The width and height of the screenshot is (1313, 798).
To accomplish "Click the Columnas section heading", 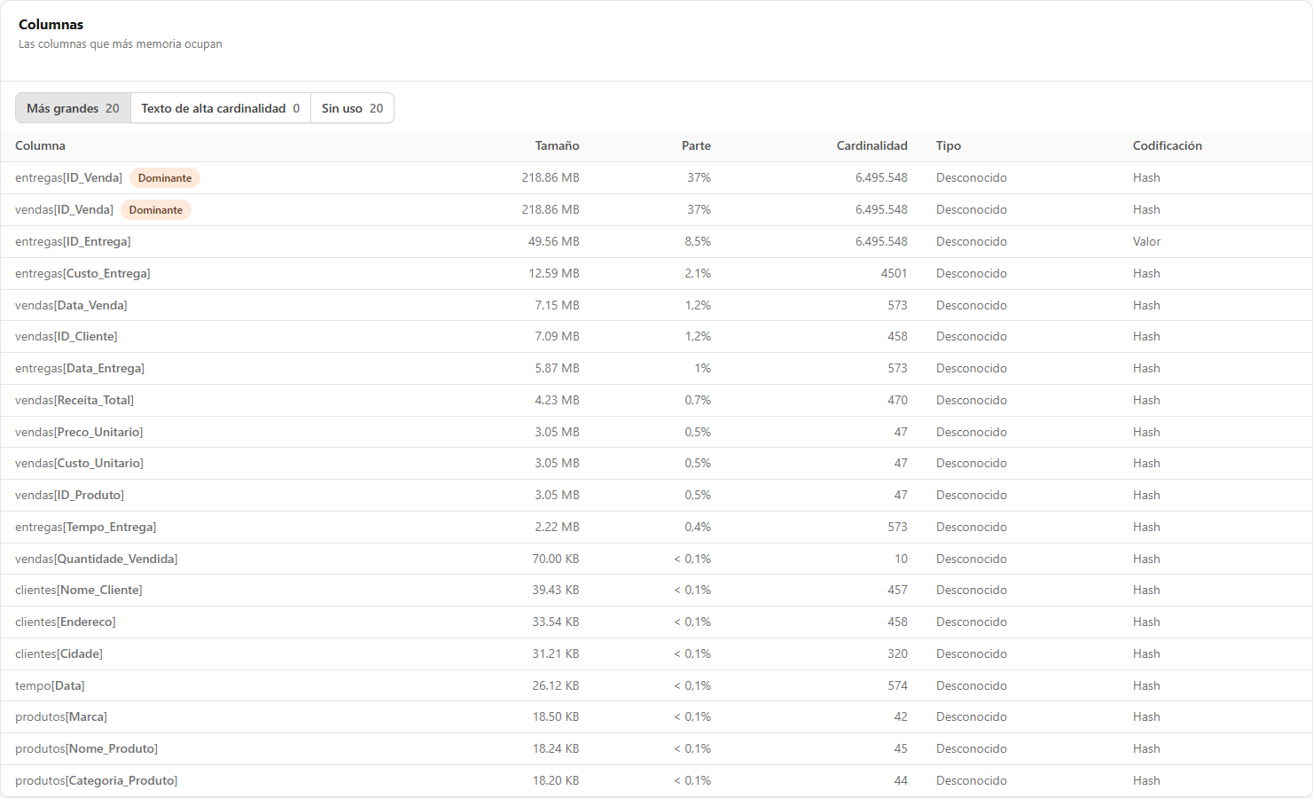I will click(51, 24).
